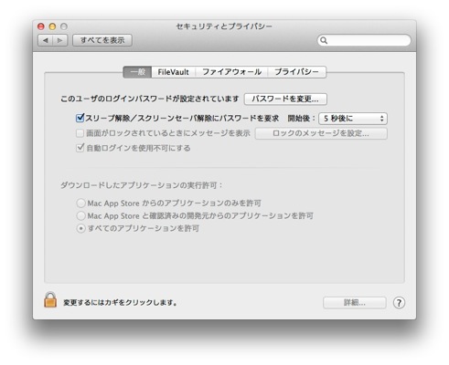Viewport: 449px width, 365px height.
Task: Click the gray zoom window button
Action: [64, 26]
